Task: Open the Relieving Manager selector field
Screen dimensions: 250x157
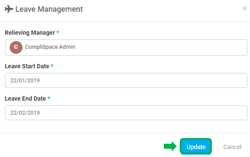Action: (x=126, y=47)
